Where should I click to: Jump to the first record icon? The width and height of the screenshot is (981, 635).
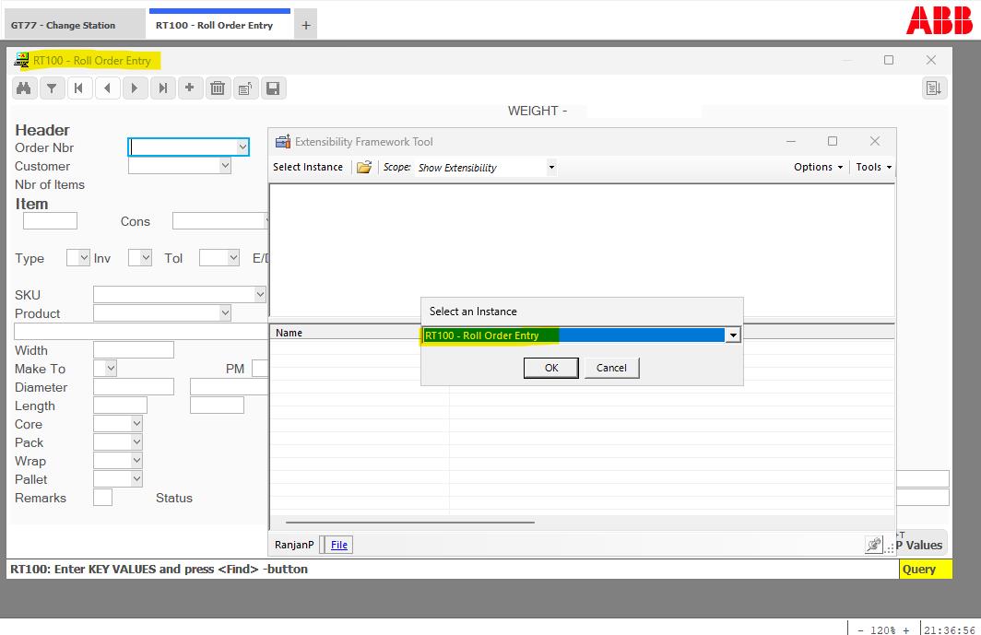point(79,88)
